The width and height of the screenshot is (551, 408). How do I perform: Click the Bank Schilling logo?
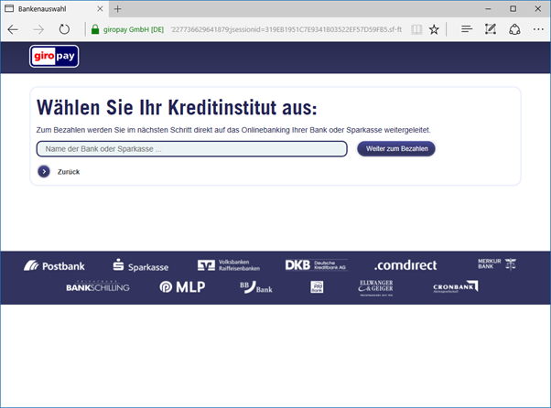point(98,286)
